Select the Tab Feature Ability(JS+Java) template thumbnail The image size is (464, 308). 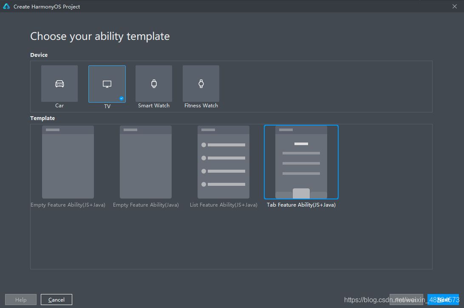pos(301,162)
